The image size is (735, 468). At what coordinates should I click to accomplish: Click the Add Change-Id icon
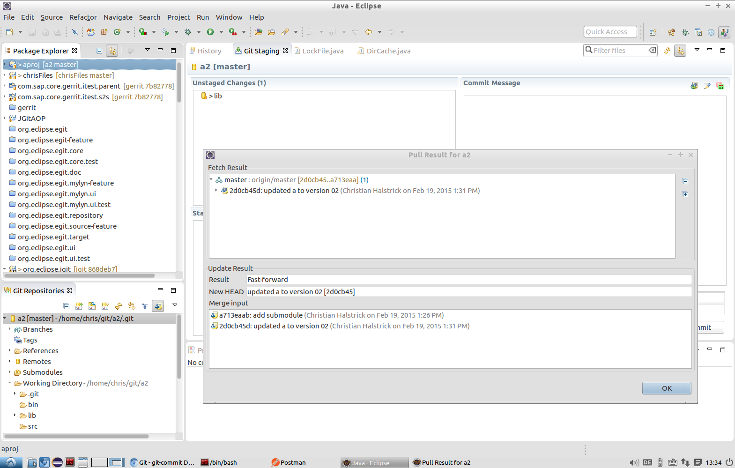[x=720, y=86]
